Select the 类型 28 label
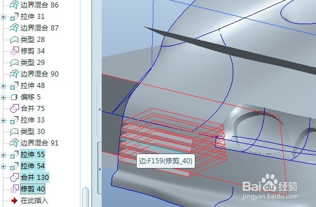 point(33,40)
